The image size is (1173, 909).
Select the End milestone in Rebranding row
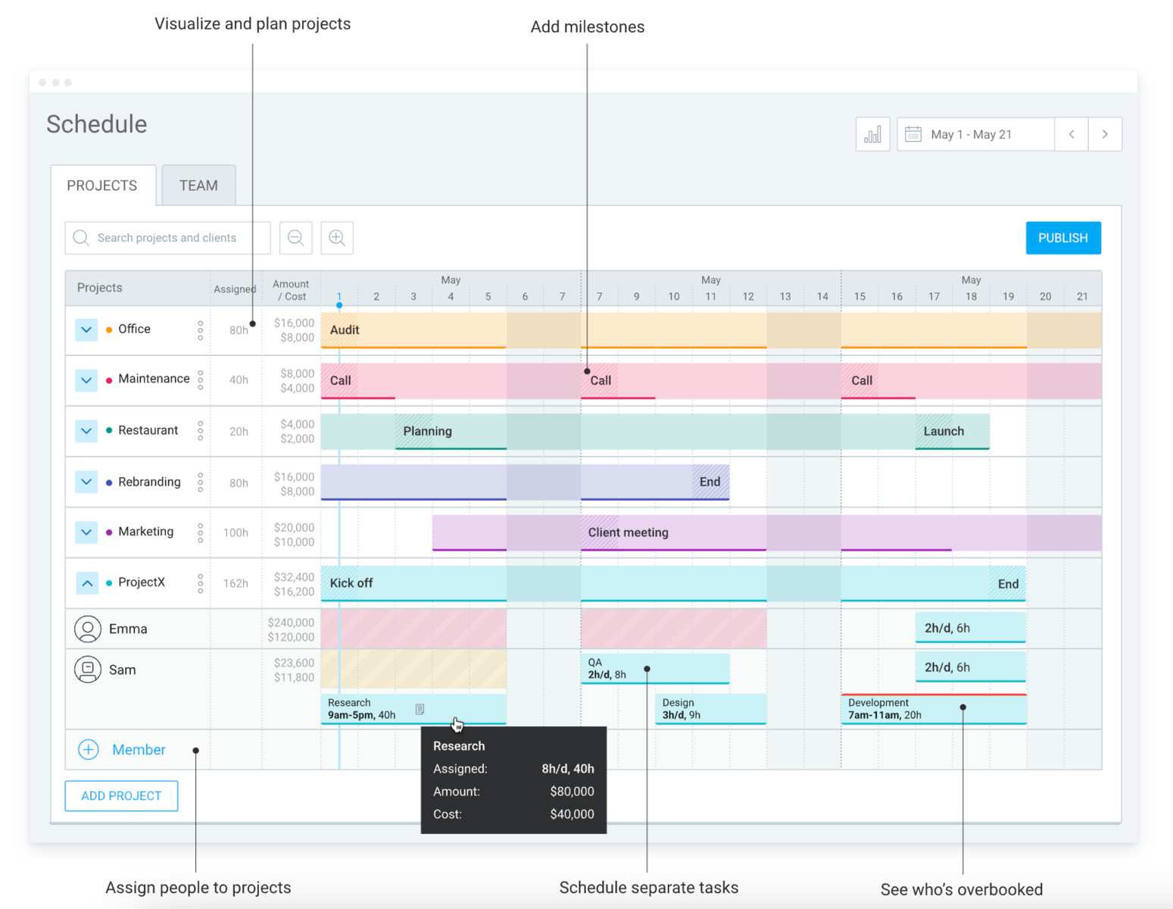pos(710,482)
